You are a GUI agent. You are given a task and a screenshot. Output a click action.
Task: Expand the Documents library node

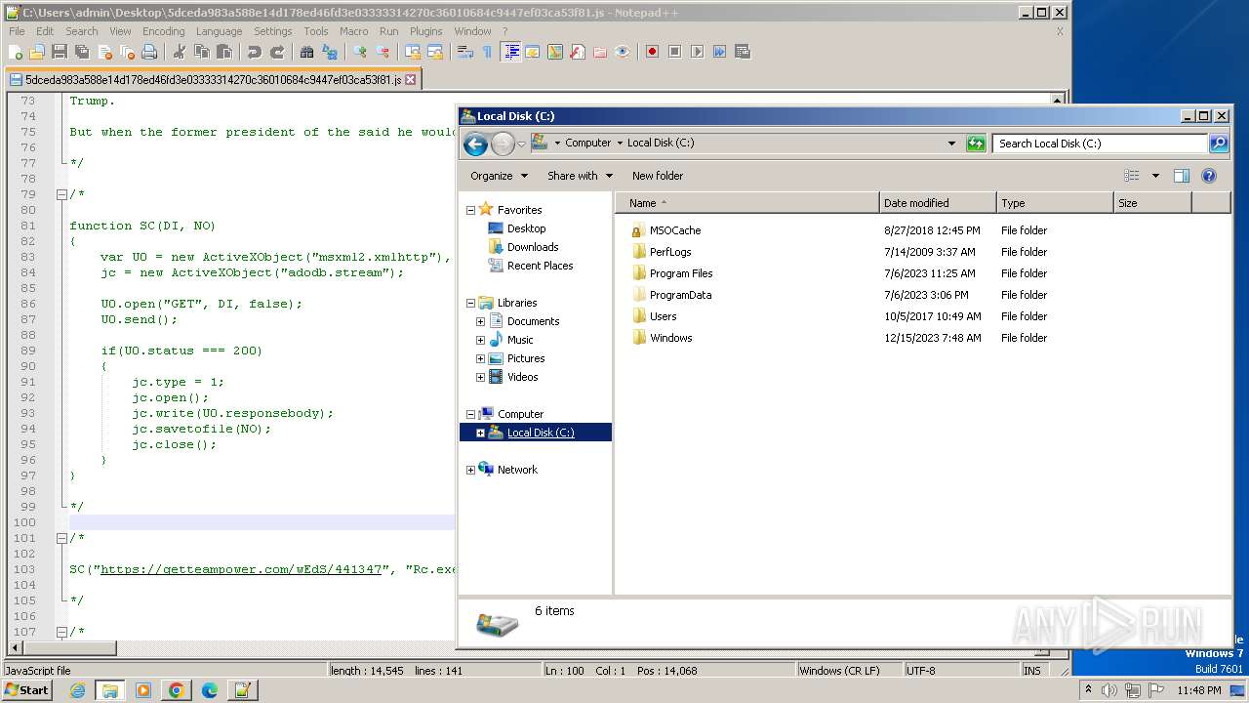pos(480,321)
